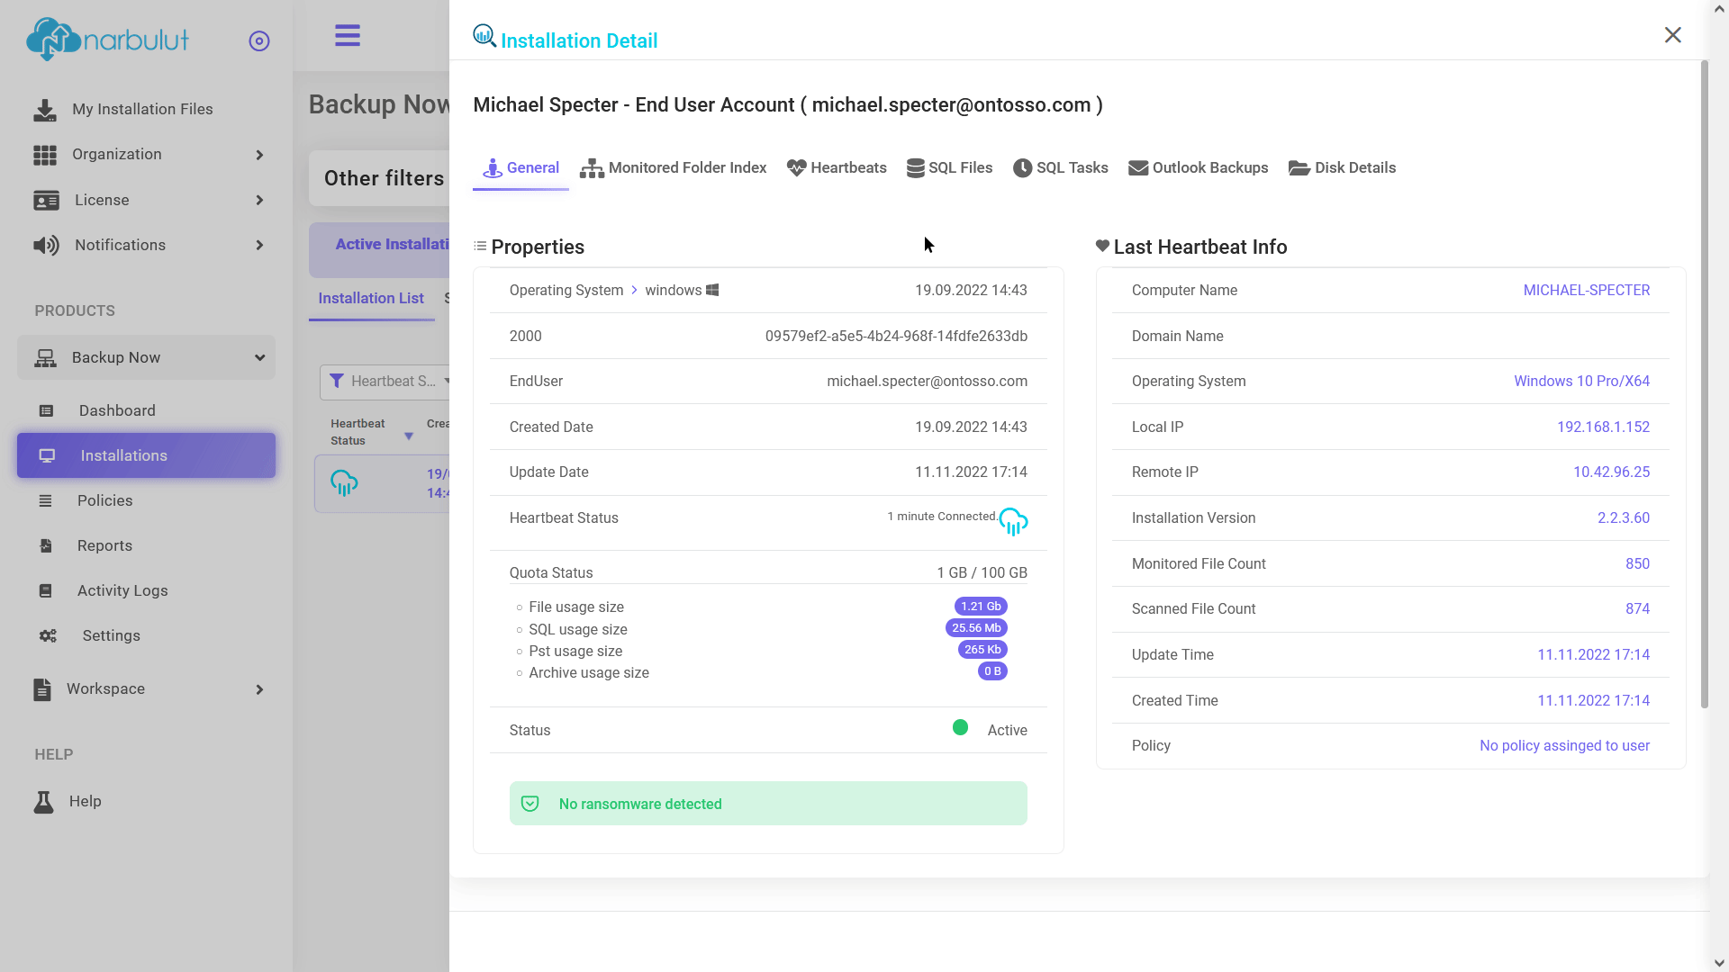Image resolution: width=1729 pixels, height=972 pixels.
Task: Click the ransomware shield icon
Action: click(530, 804)
